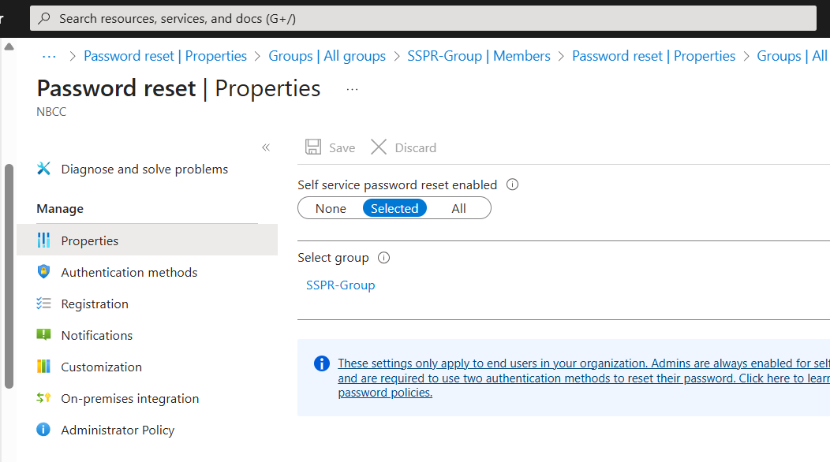Screen dimensions: 830x462
Task: Save the password reset settings
Action: coord(329,147)
